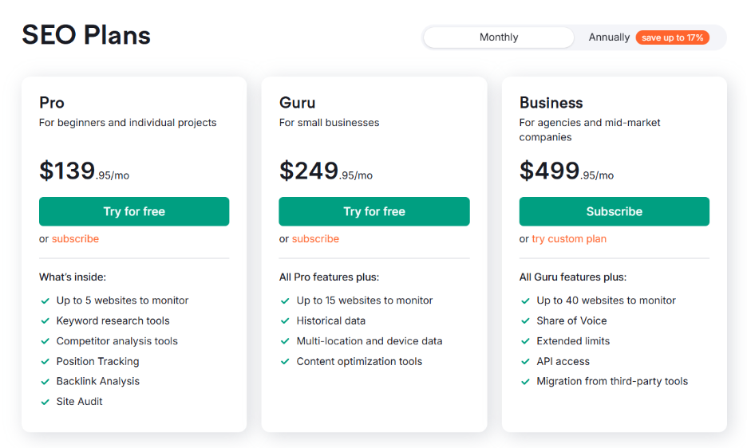Click Subscribe button for Business plan
Image resolution: width=747 pixels, height=448 pixels.
(614, 212)
